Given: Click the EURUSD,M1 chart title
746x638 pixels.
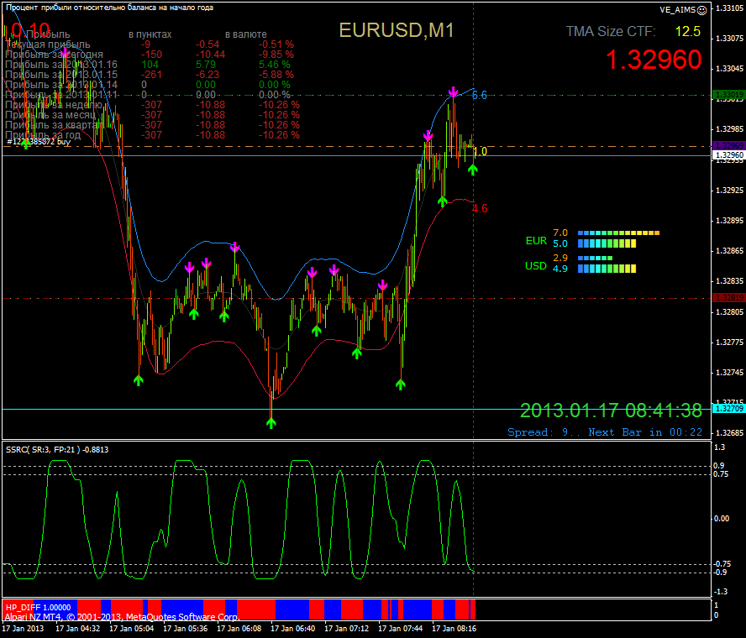Looking at the screenshot, I should [x=397, y=30].
